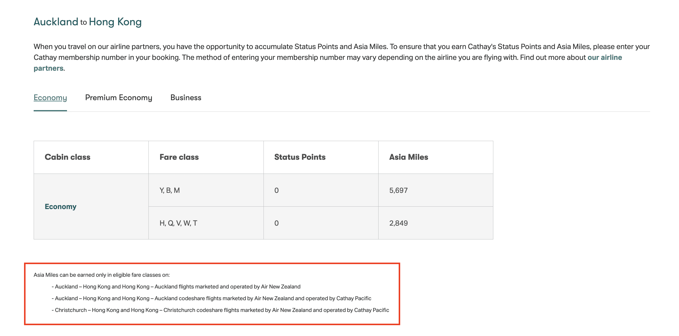Click the 'H, Q, V, W, T' fare cell
The image size is (679, 336).
coord(178,223)
